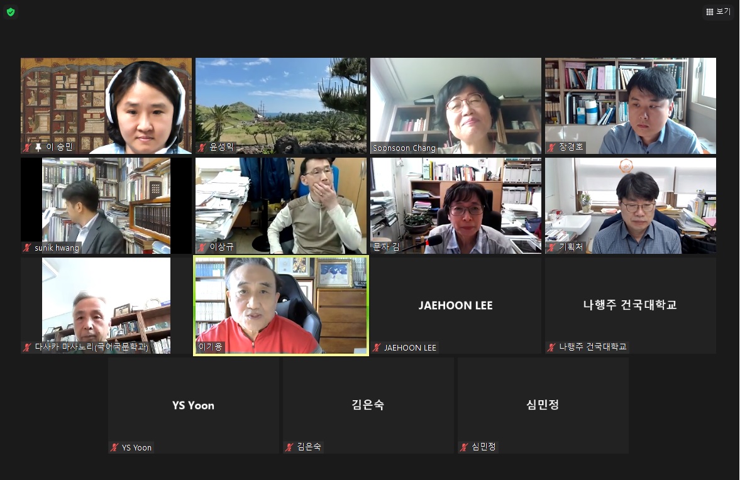Select Soonsoon Chang's video tile
Screen dimensions: 740x480
coord(455,106)
